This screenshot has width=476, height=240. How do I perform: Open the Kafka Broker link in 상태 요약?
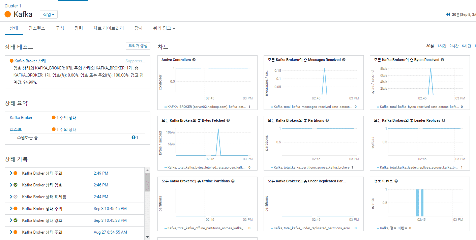[x=21, y=118]
